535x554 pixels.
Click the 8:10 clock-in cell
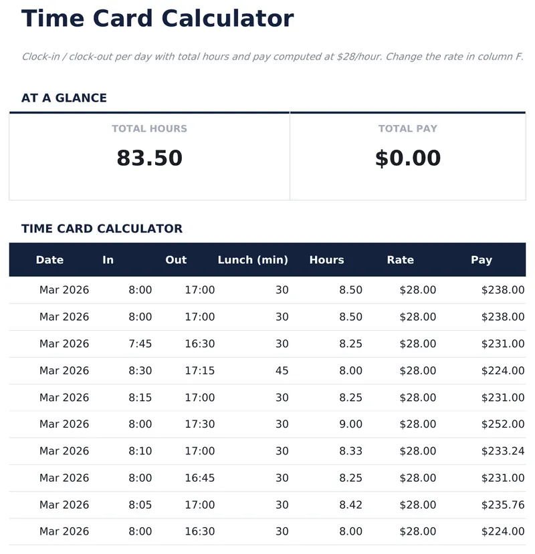[x=140, y=451]
